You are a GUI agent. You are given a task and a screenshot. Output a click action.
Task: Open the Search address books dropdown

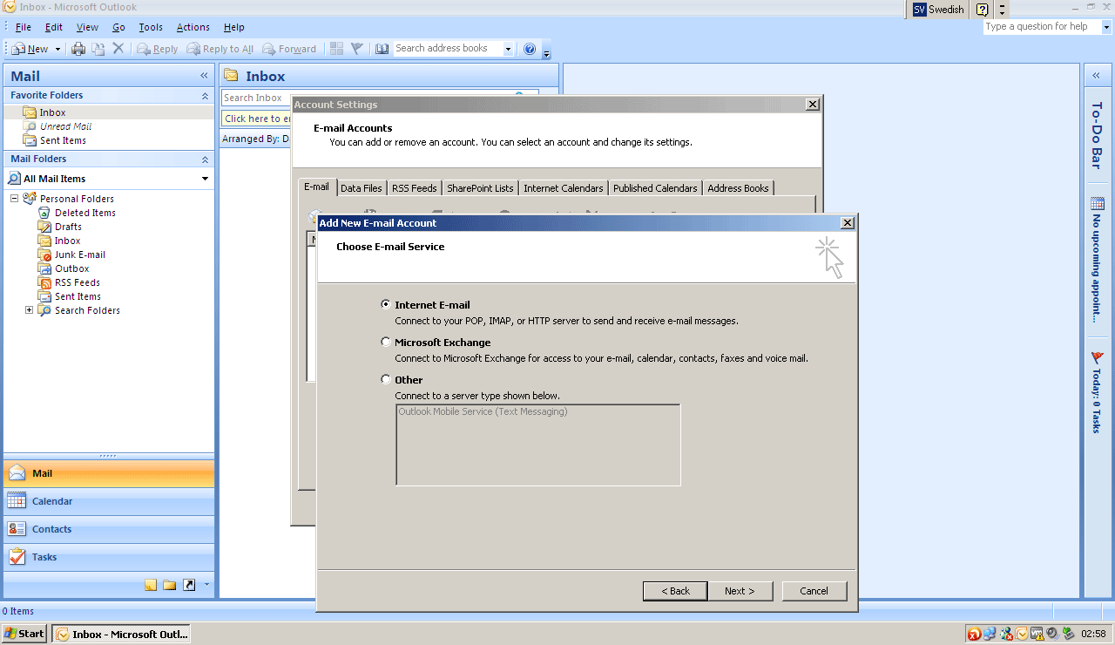click(508, 49)
